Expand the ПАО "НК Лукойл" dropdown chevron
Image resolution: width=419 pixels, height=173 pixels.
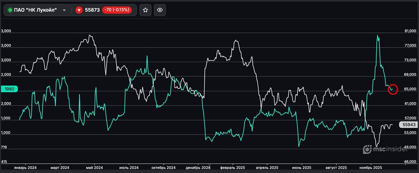pyautogui.click(x=64, y=10)
